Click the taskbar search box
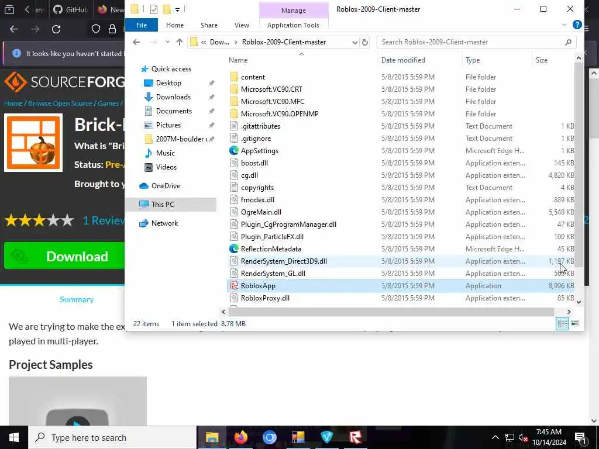Screen dimensions: 599x449 click(x=112, y=437)
